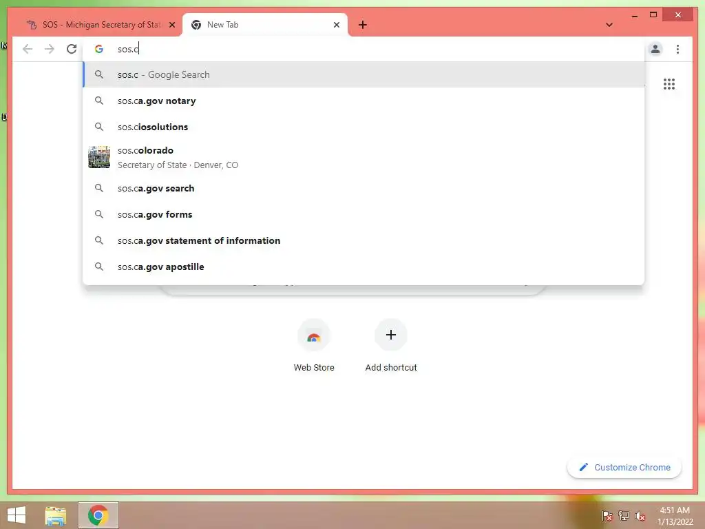This screenshot has height=529, width=705.
Task: Open File Explorer from the taskbar
Action: [55, 515]
